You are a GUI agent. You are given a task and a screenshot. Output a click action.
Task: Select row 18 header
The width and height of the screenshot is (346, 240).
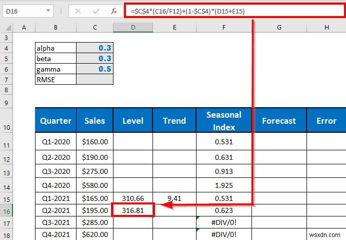tap(6, 234)
